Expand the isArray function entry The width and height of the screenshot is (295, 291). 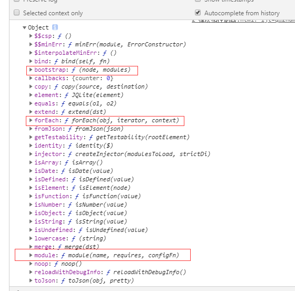point(31,162)
